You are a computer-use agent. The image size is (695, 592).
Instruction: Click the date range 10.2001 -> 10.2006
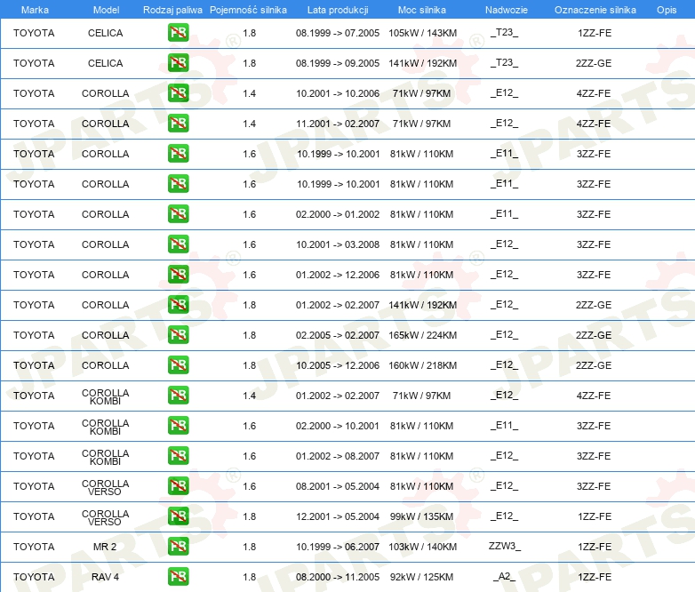point(338,93)
